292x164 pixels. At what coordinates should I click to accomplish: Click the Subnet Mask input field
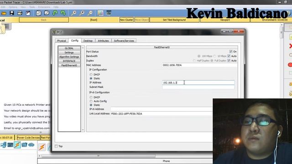pos(198,87)
